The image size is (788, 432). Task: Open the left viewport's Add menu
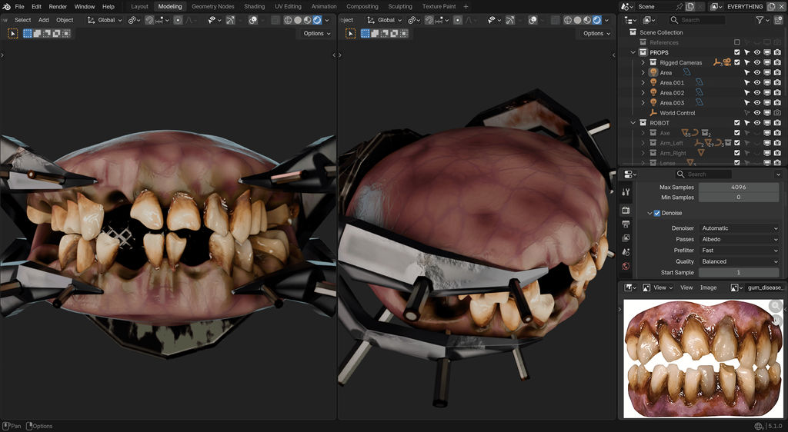pos(44,20)
